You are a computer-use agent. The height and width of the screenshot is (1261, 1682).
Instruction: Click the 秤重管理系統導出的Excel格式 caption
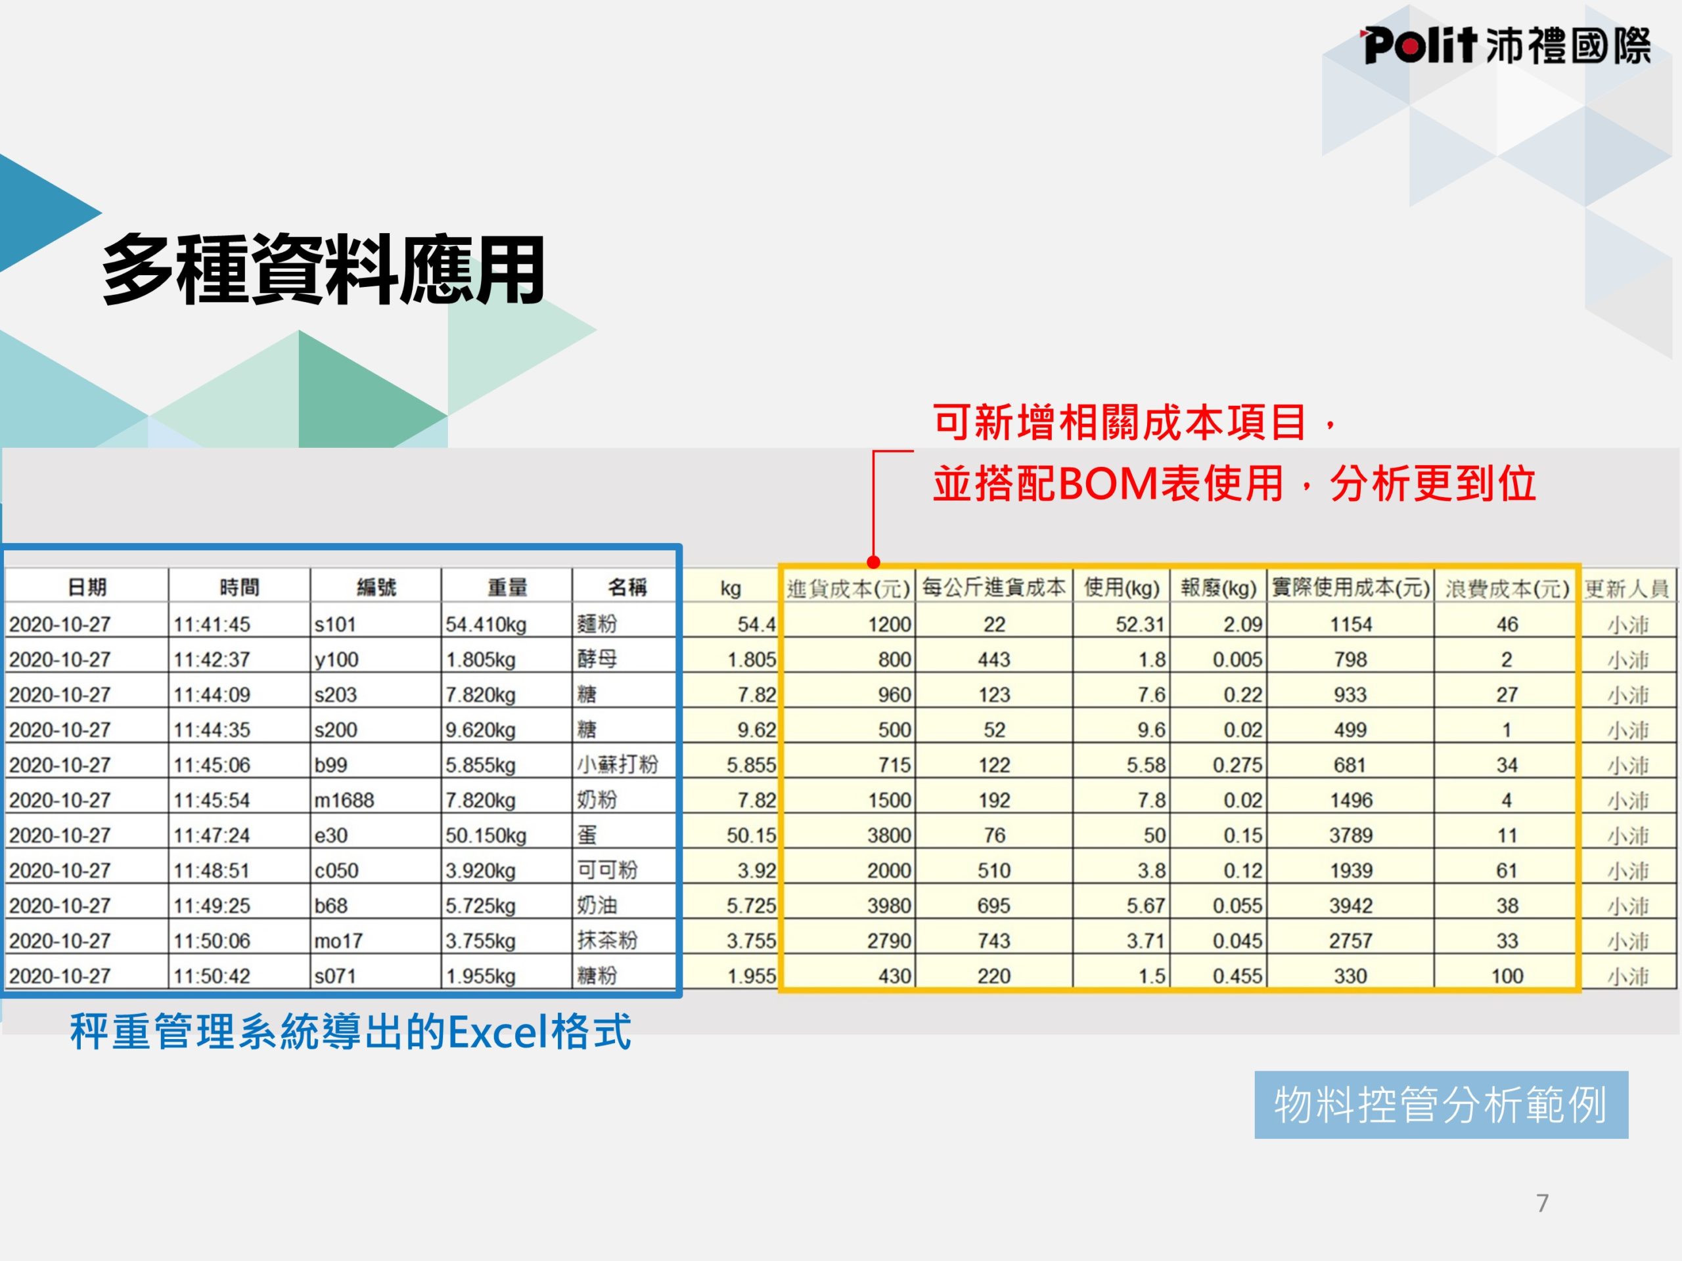click(351, 1031)
